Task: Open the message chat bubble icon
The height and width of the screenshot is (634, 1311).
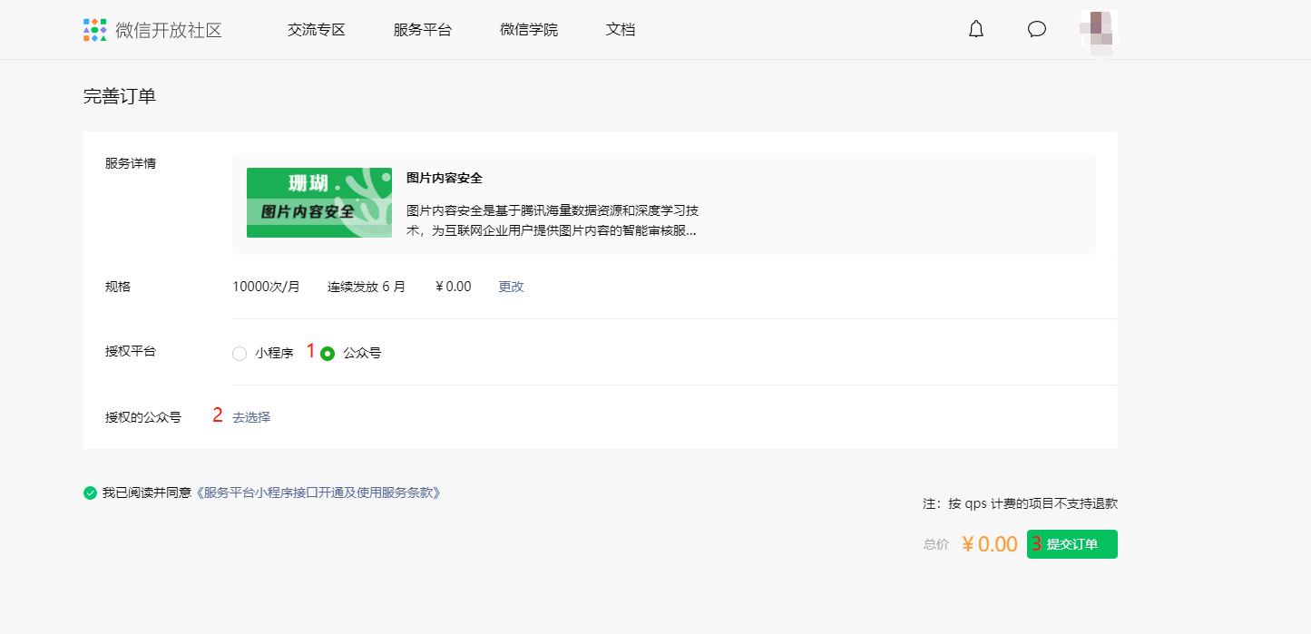Action: coord(1037,29)
